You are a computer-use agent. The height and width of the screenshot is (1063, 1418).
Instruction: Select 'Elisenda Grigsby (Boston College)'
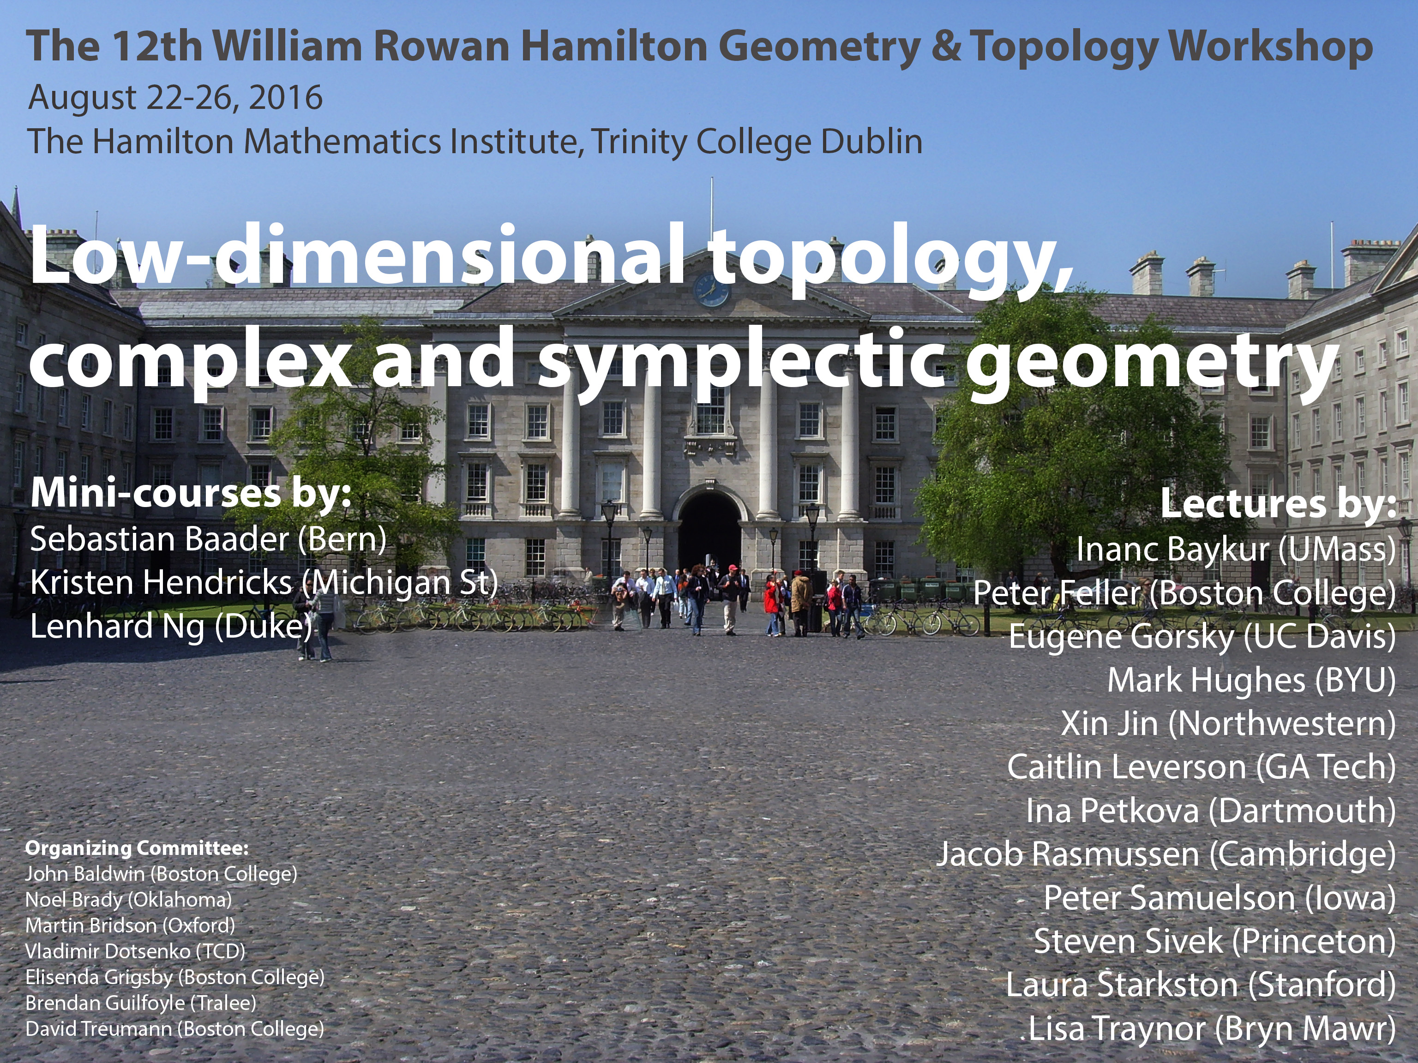(175, 977)
